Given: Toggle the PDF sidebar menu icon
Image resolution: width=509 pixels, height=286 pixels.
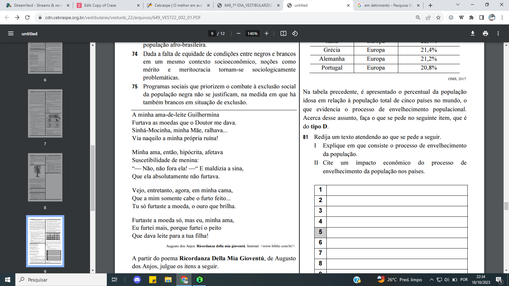Looking at the screenshot, I should [x=11, y=33].
